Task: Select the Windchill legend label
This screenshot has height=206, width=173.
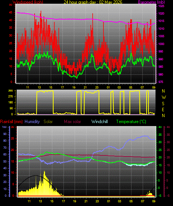Action: click(99, 122)
